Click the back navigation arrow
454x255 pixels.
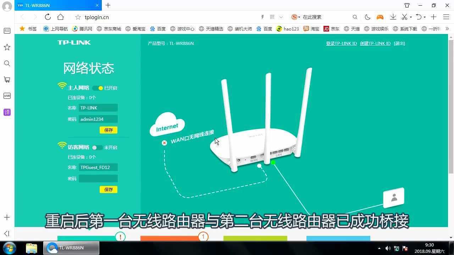pos(22,17)
